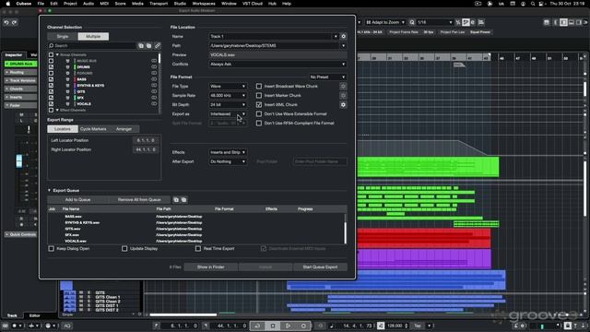Uncheck Insert iXML Chunk checkbox
The width and height of the screenshot is (590, 332).
[x=259, y=104]
